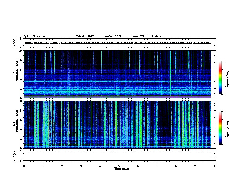Click time-axis tick label "1"
Viewport: 241px width, 186px height.
[x=43, y=166]
